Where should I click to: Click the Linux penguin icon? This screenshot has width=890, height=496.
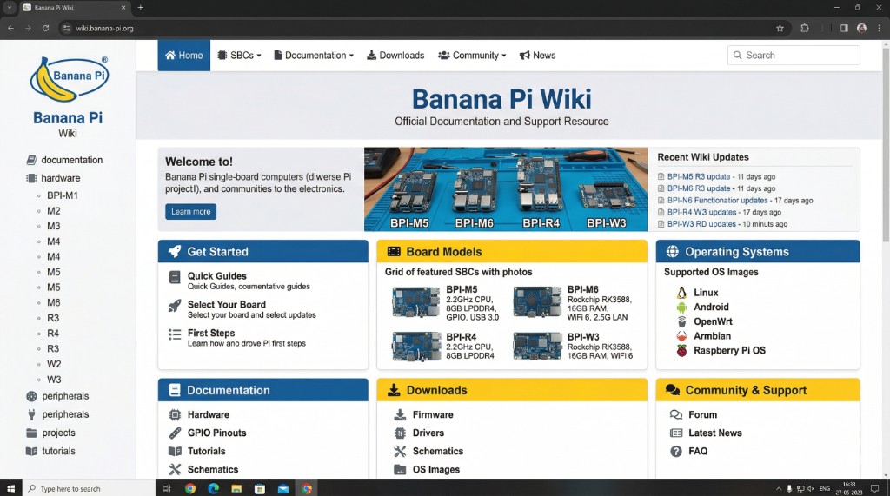click(x=681, y=293)
